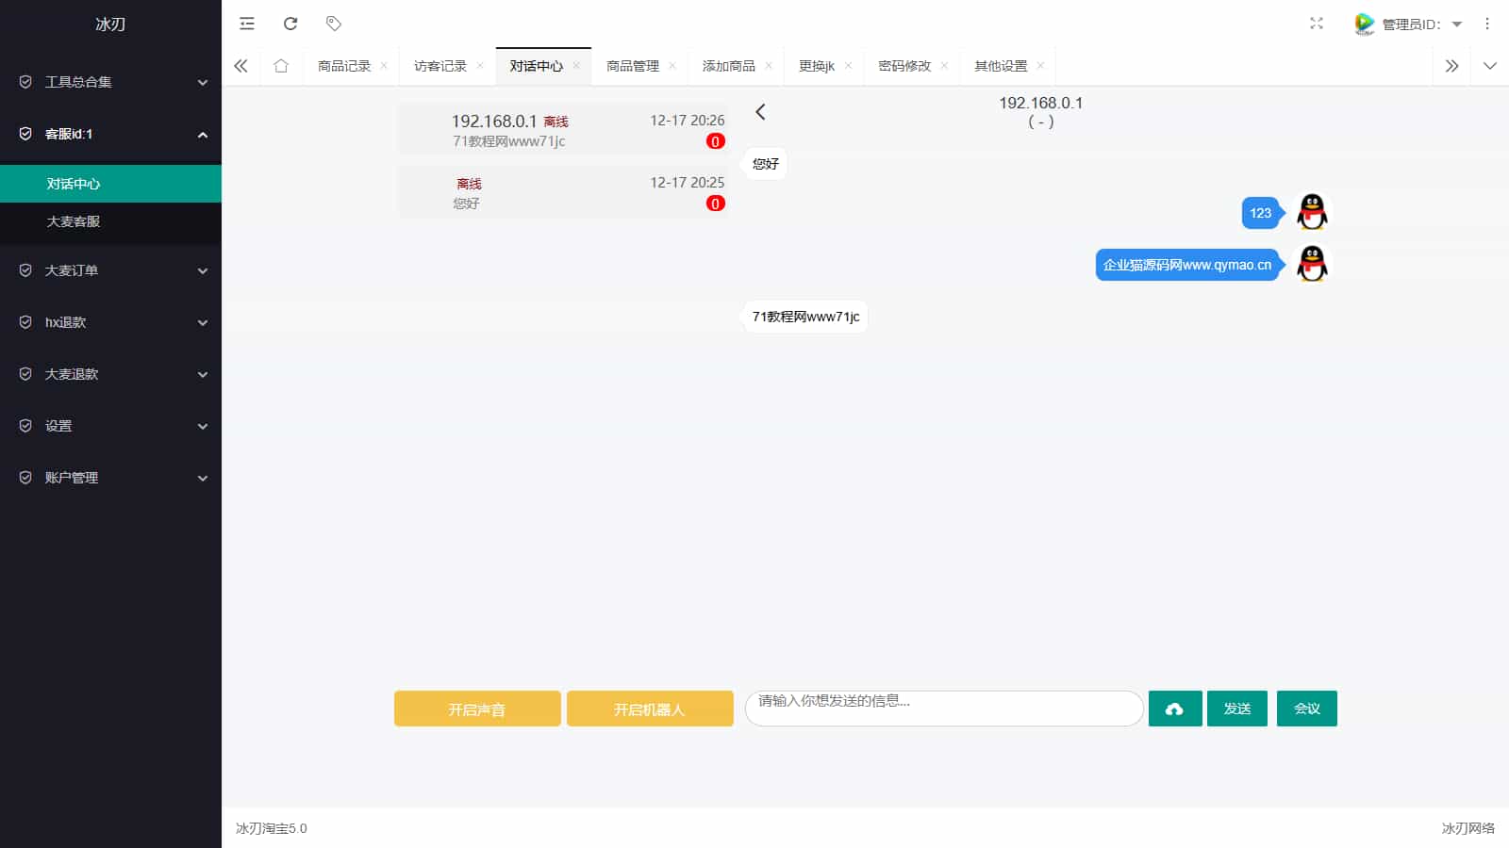1509x848 pixels.
Task: Click the tag icon in top bar
Action: 333,24
